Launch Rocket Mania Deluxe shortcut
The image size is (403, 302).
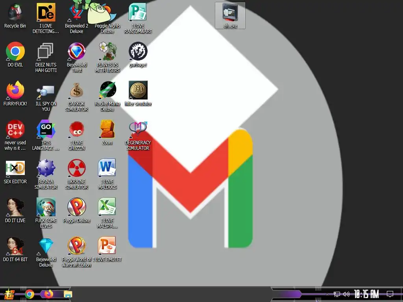(107, 97)
